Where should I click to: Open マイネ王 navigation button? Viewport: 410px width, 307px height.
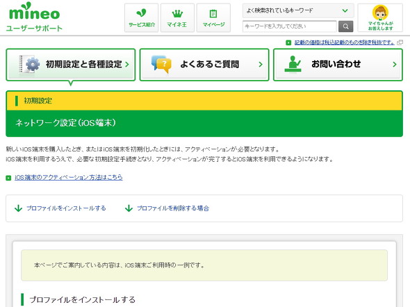point(177,18)
